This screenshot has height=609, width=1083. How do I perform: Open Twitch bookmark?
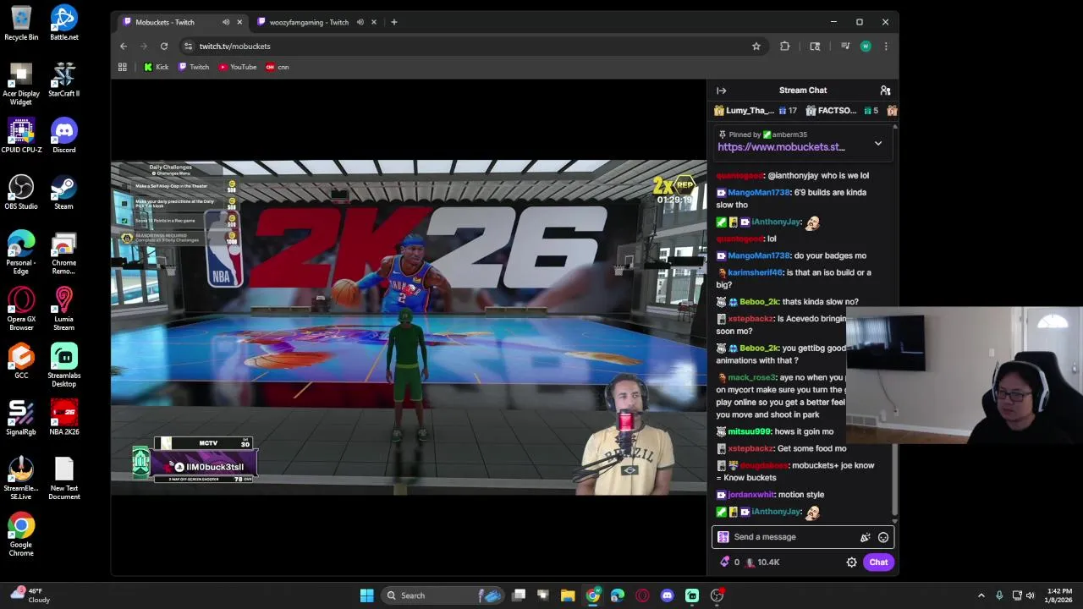pyautogui.click(x=194, y=67)
